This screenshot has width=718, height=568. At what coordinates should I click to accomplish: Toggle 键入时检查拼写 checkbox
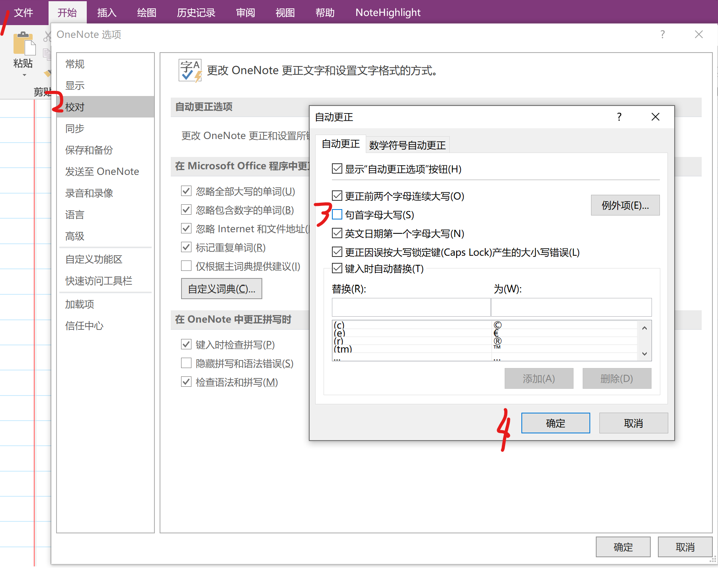coord(186,344)
